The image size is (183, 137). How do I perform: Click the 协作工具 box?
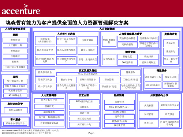[x=149, y=123]
